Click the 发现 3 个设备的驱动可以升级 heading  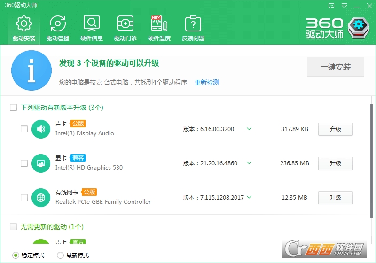[109, 63]
